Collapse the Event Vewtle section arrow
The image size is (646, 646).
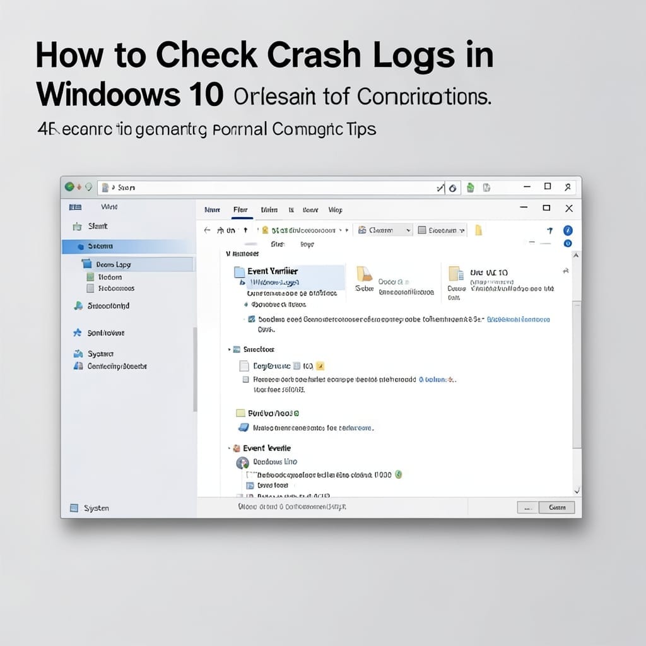[230, 448]
